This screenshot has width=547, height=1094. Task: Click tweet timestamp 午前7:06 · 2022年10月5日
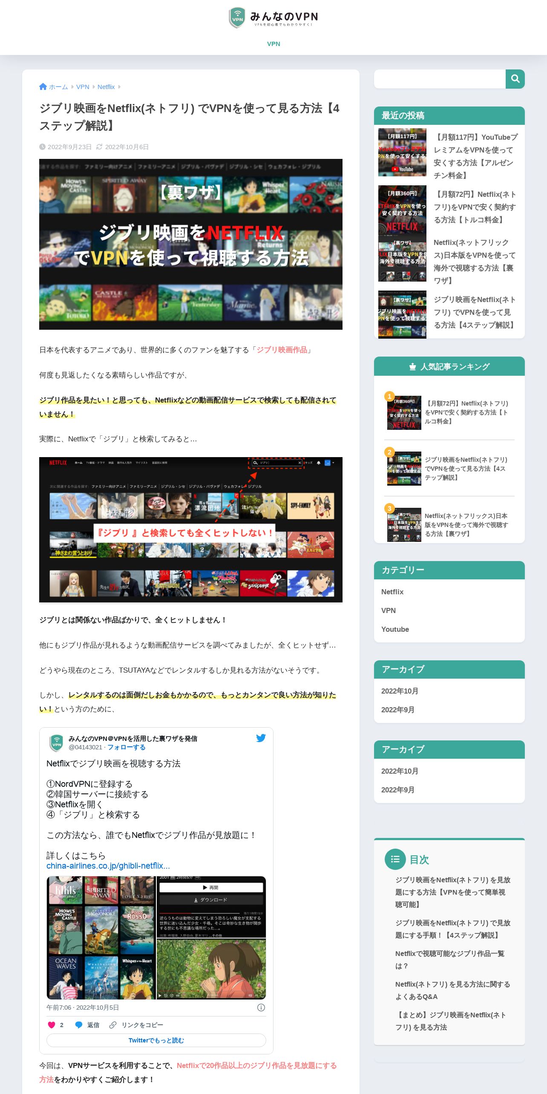tap(83, 1008)
